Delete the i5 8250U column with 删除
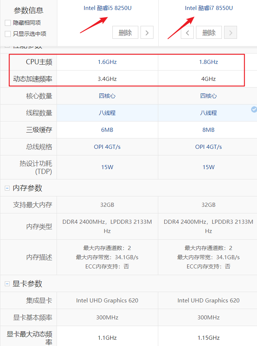The height and width of the screenshot is (346, 257). tap(125, 32)
